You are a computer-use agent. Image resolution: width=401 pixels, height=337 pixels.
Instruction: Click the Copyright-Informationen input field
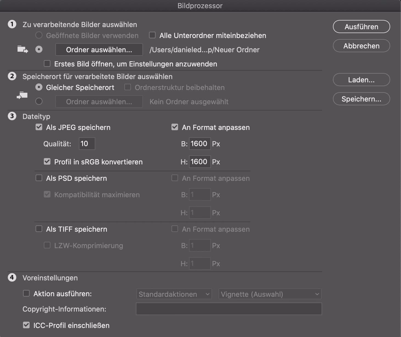pyautogui.click(x=229, y=309)
